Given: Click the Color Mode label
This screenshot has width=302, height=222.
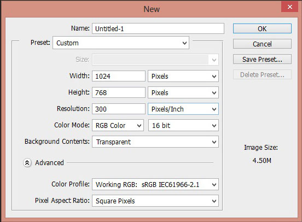Looking at the screenshot, I should (x=72, y=125).
